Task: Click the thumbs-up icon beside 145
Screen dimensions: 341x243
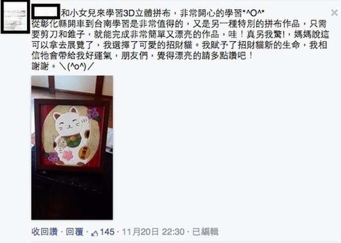Action: tap(95, 233)
